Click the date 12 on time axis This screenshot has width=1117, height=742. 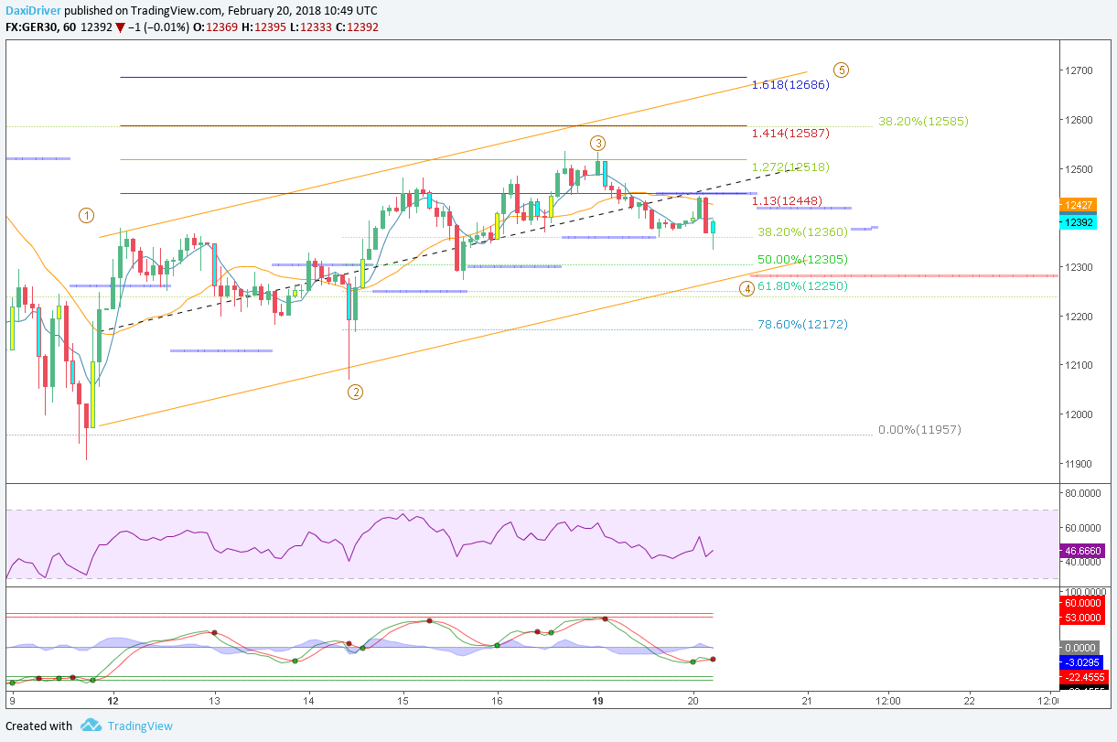click(113, 702)
